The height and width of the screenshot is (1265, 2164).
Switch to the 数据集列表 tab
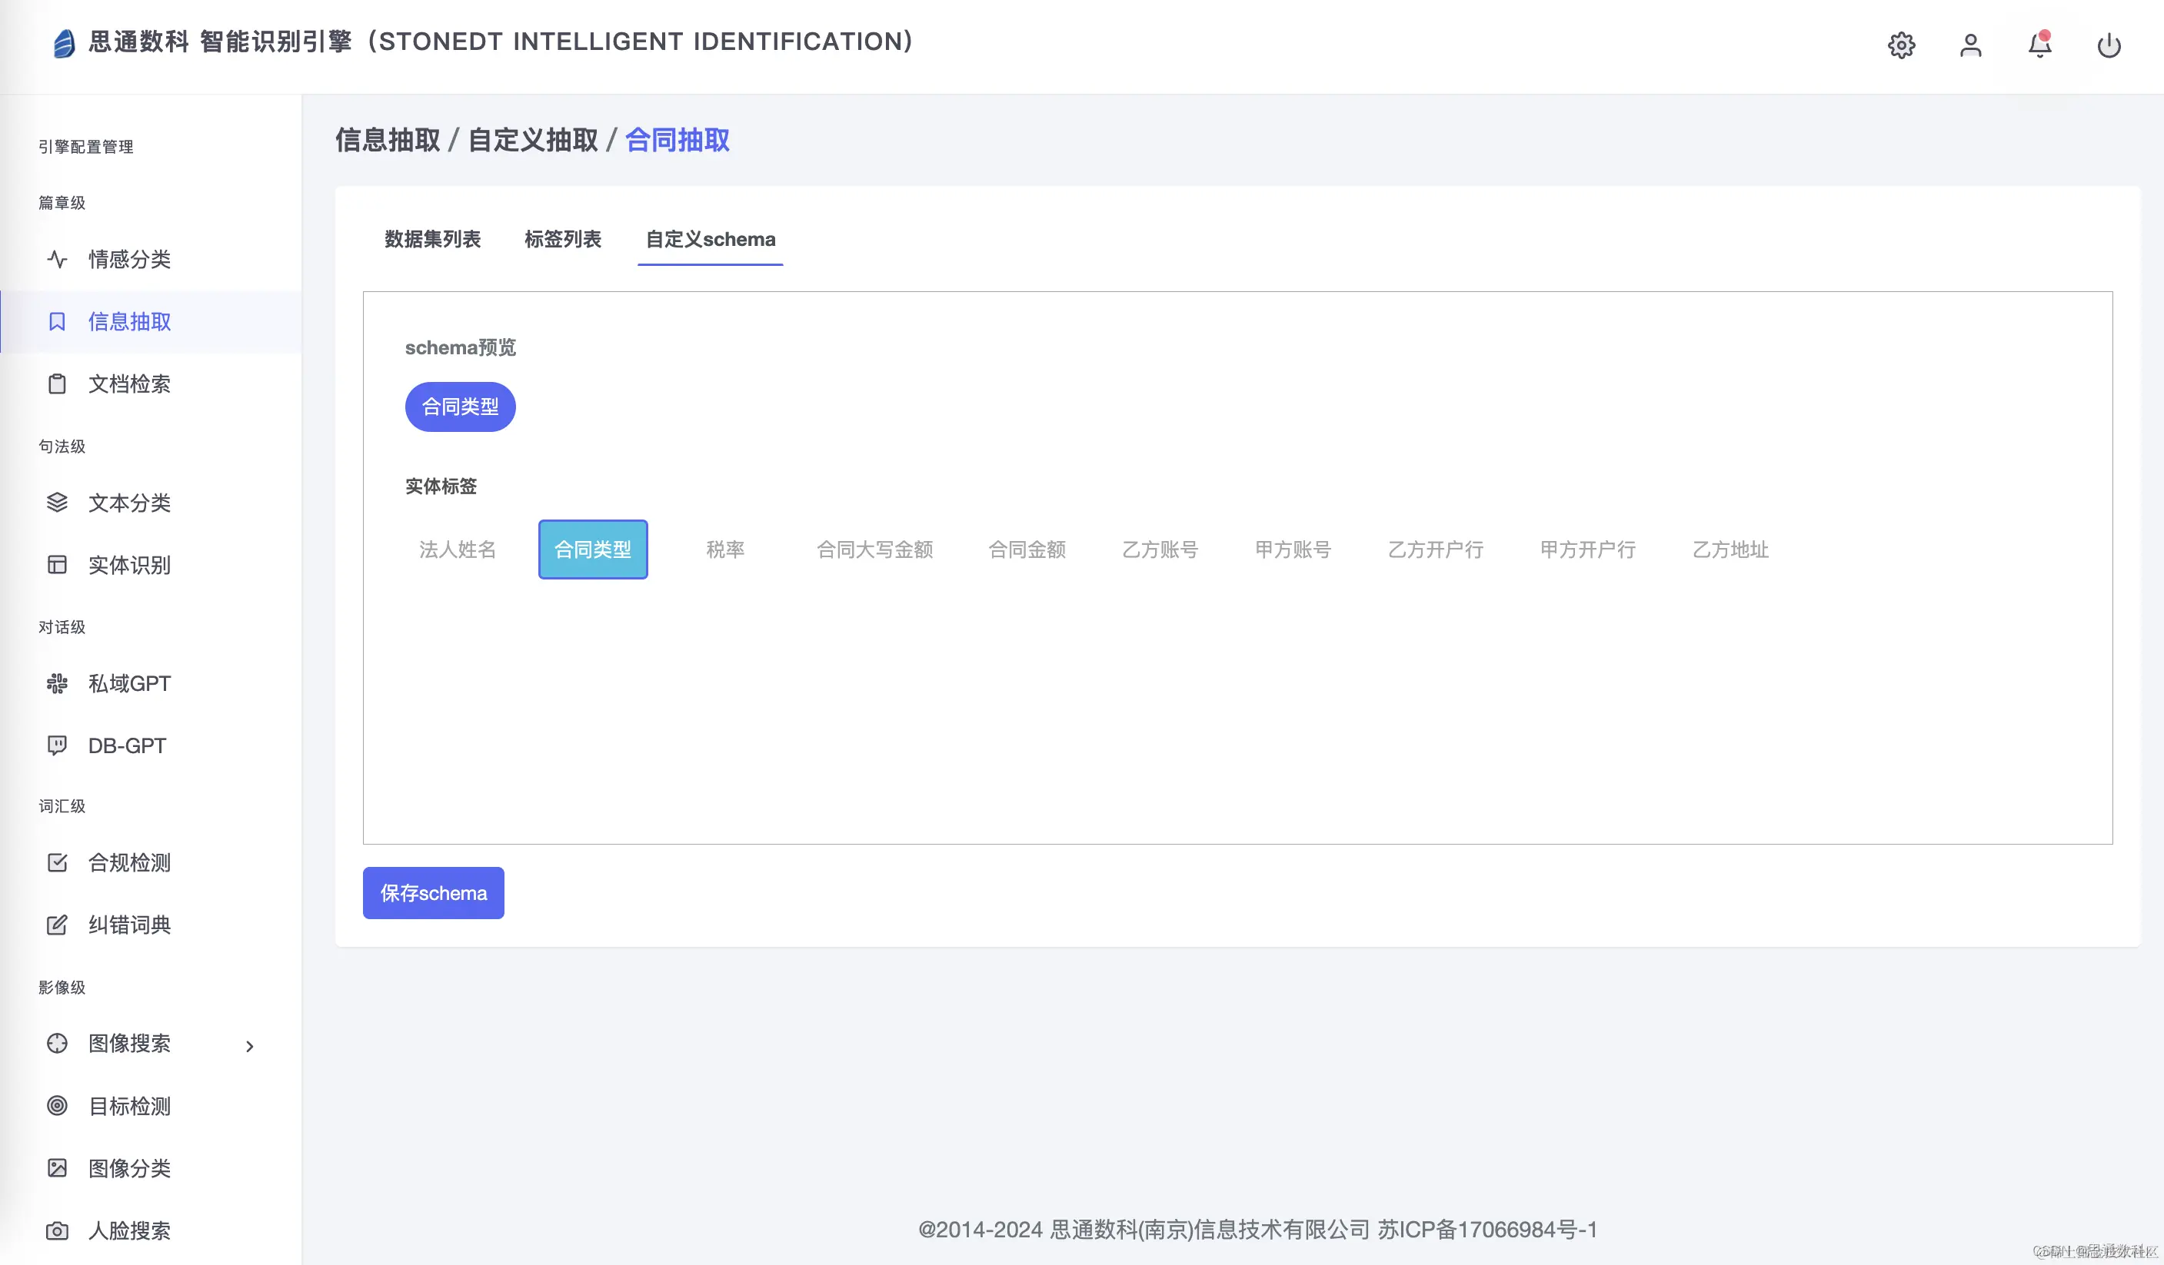(432, 240)
